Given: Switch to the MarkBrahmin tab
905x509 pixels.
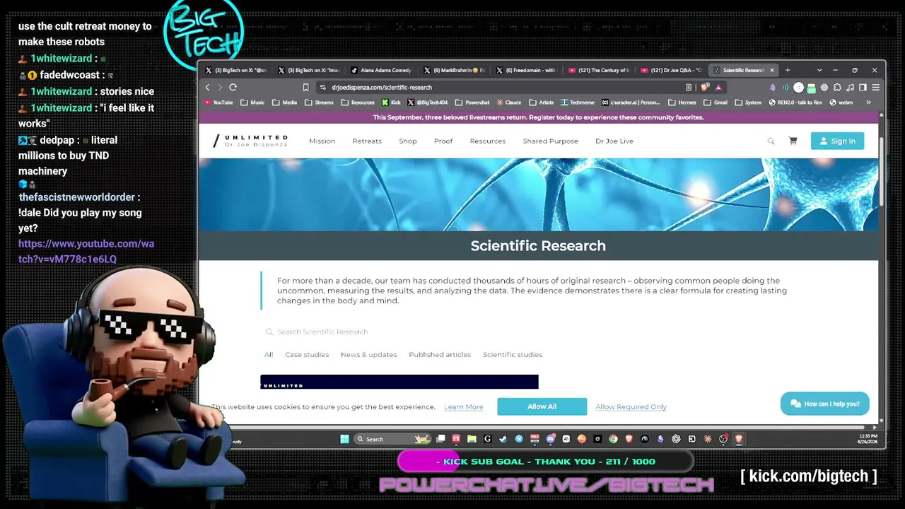Looking at the screenshot, I should tap(455, 70).
